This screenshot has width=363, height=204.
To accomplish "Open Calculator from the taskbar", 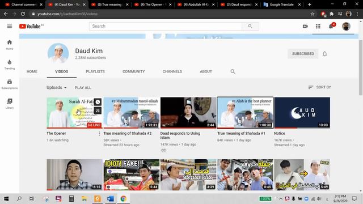I will [71, 198].
